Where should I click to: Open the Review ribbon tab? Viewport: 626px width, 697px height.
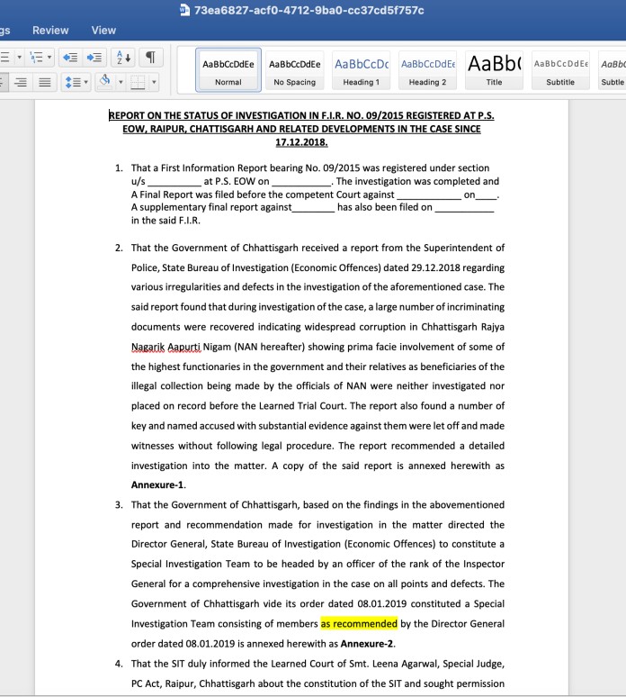coord(50,31)
